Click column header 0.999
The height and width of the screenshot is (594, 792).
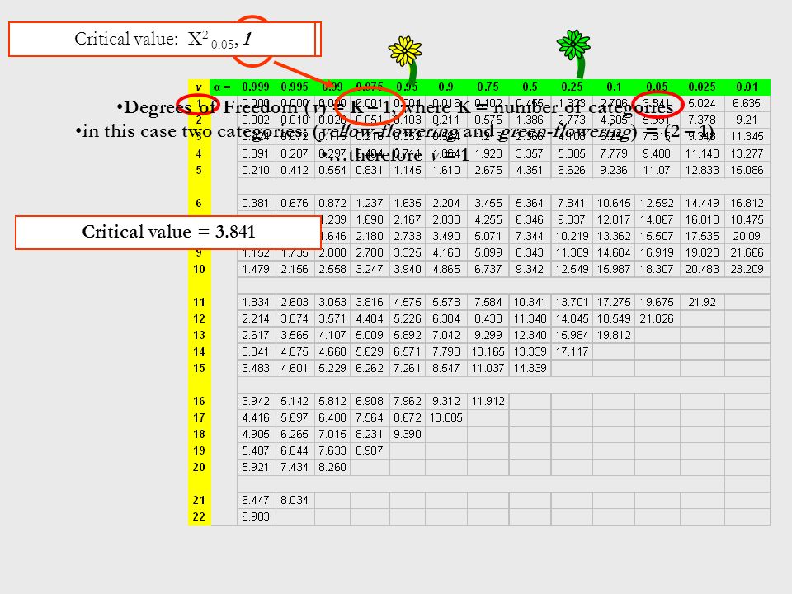click(x=256, y=87)
